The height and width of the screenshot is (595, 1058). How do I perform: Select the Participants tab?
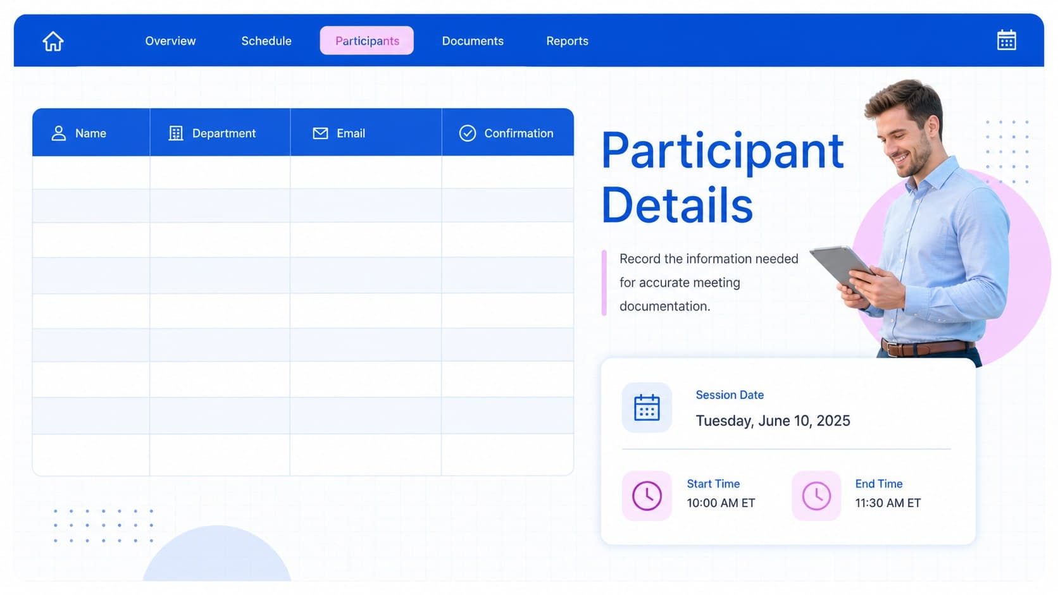pos(367,40)
